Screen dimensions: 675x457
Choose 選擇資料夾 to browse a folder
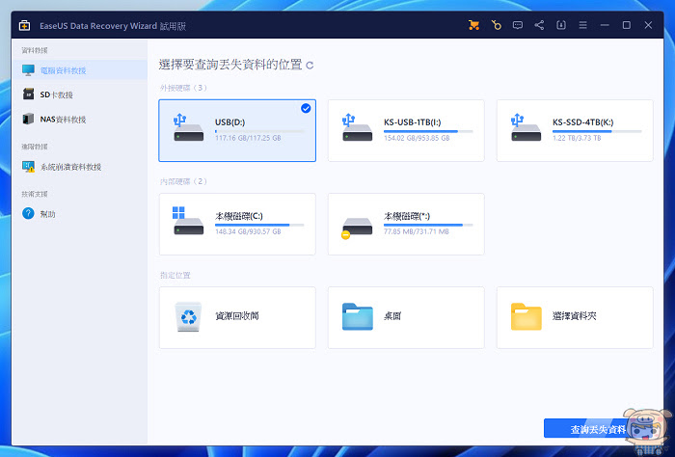575,317
